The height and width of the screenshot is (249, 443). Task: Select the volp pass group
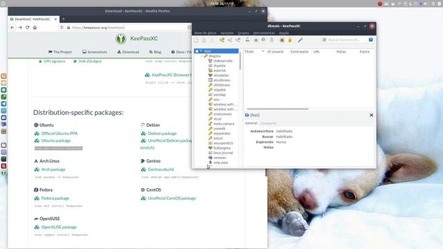click(220, 163)
